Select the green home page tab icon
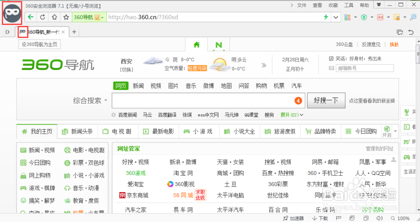This screenshot has width=420, height=222. [x=197, y=45]
